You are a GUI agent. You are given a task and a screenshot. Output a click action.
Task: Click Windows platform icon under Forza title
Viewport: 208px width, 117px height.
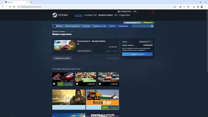pos(78,44)
